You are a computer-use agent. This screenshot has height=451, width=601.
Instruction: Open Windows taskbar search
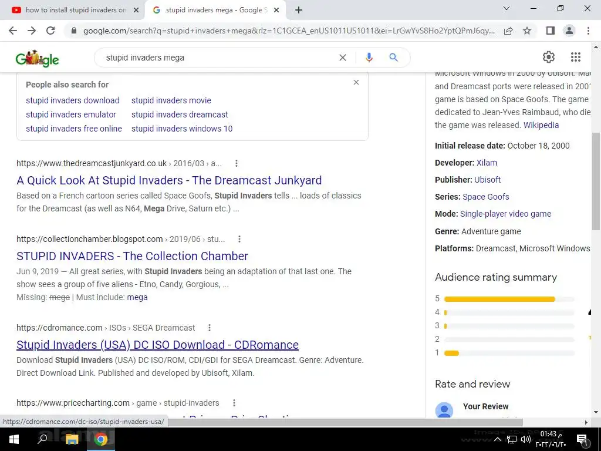pyautogui.click(x=42, y=439)
